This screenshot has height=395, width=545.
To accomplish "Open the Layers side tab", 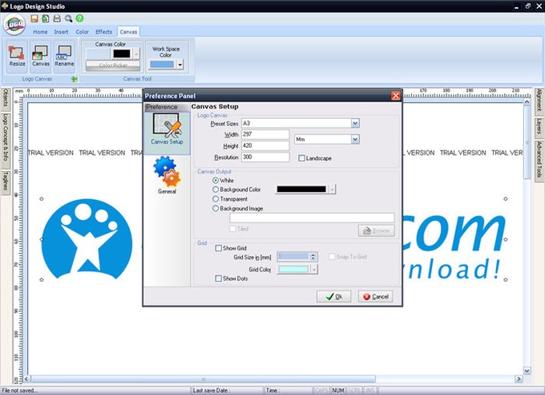I will 539,126.
